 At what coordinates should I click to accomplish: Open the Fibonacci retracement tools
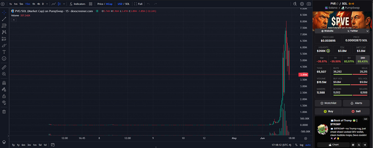point(4,26)
